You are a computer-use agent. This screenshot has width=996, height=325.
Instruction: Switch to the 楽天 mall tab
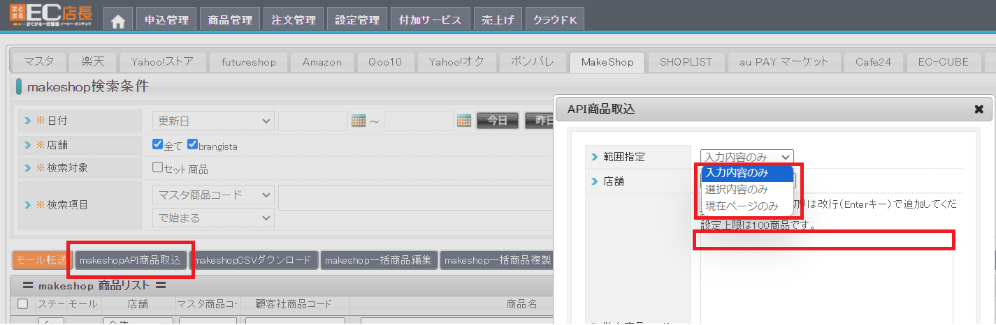pyautogui.click(x=92, y=62)
